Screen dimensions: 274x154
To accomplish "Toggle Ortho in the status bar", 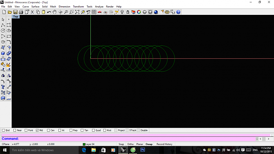I will pyautogui.click(x=130, y=144).
